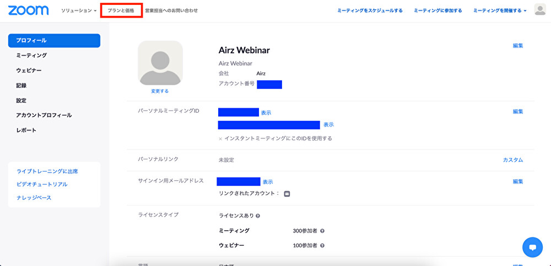Click ミーティングをスケジュールする
Screen dimensions: 551x266
370,10
